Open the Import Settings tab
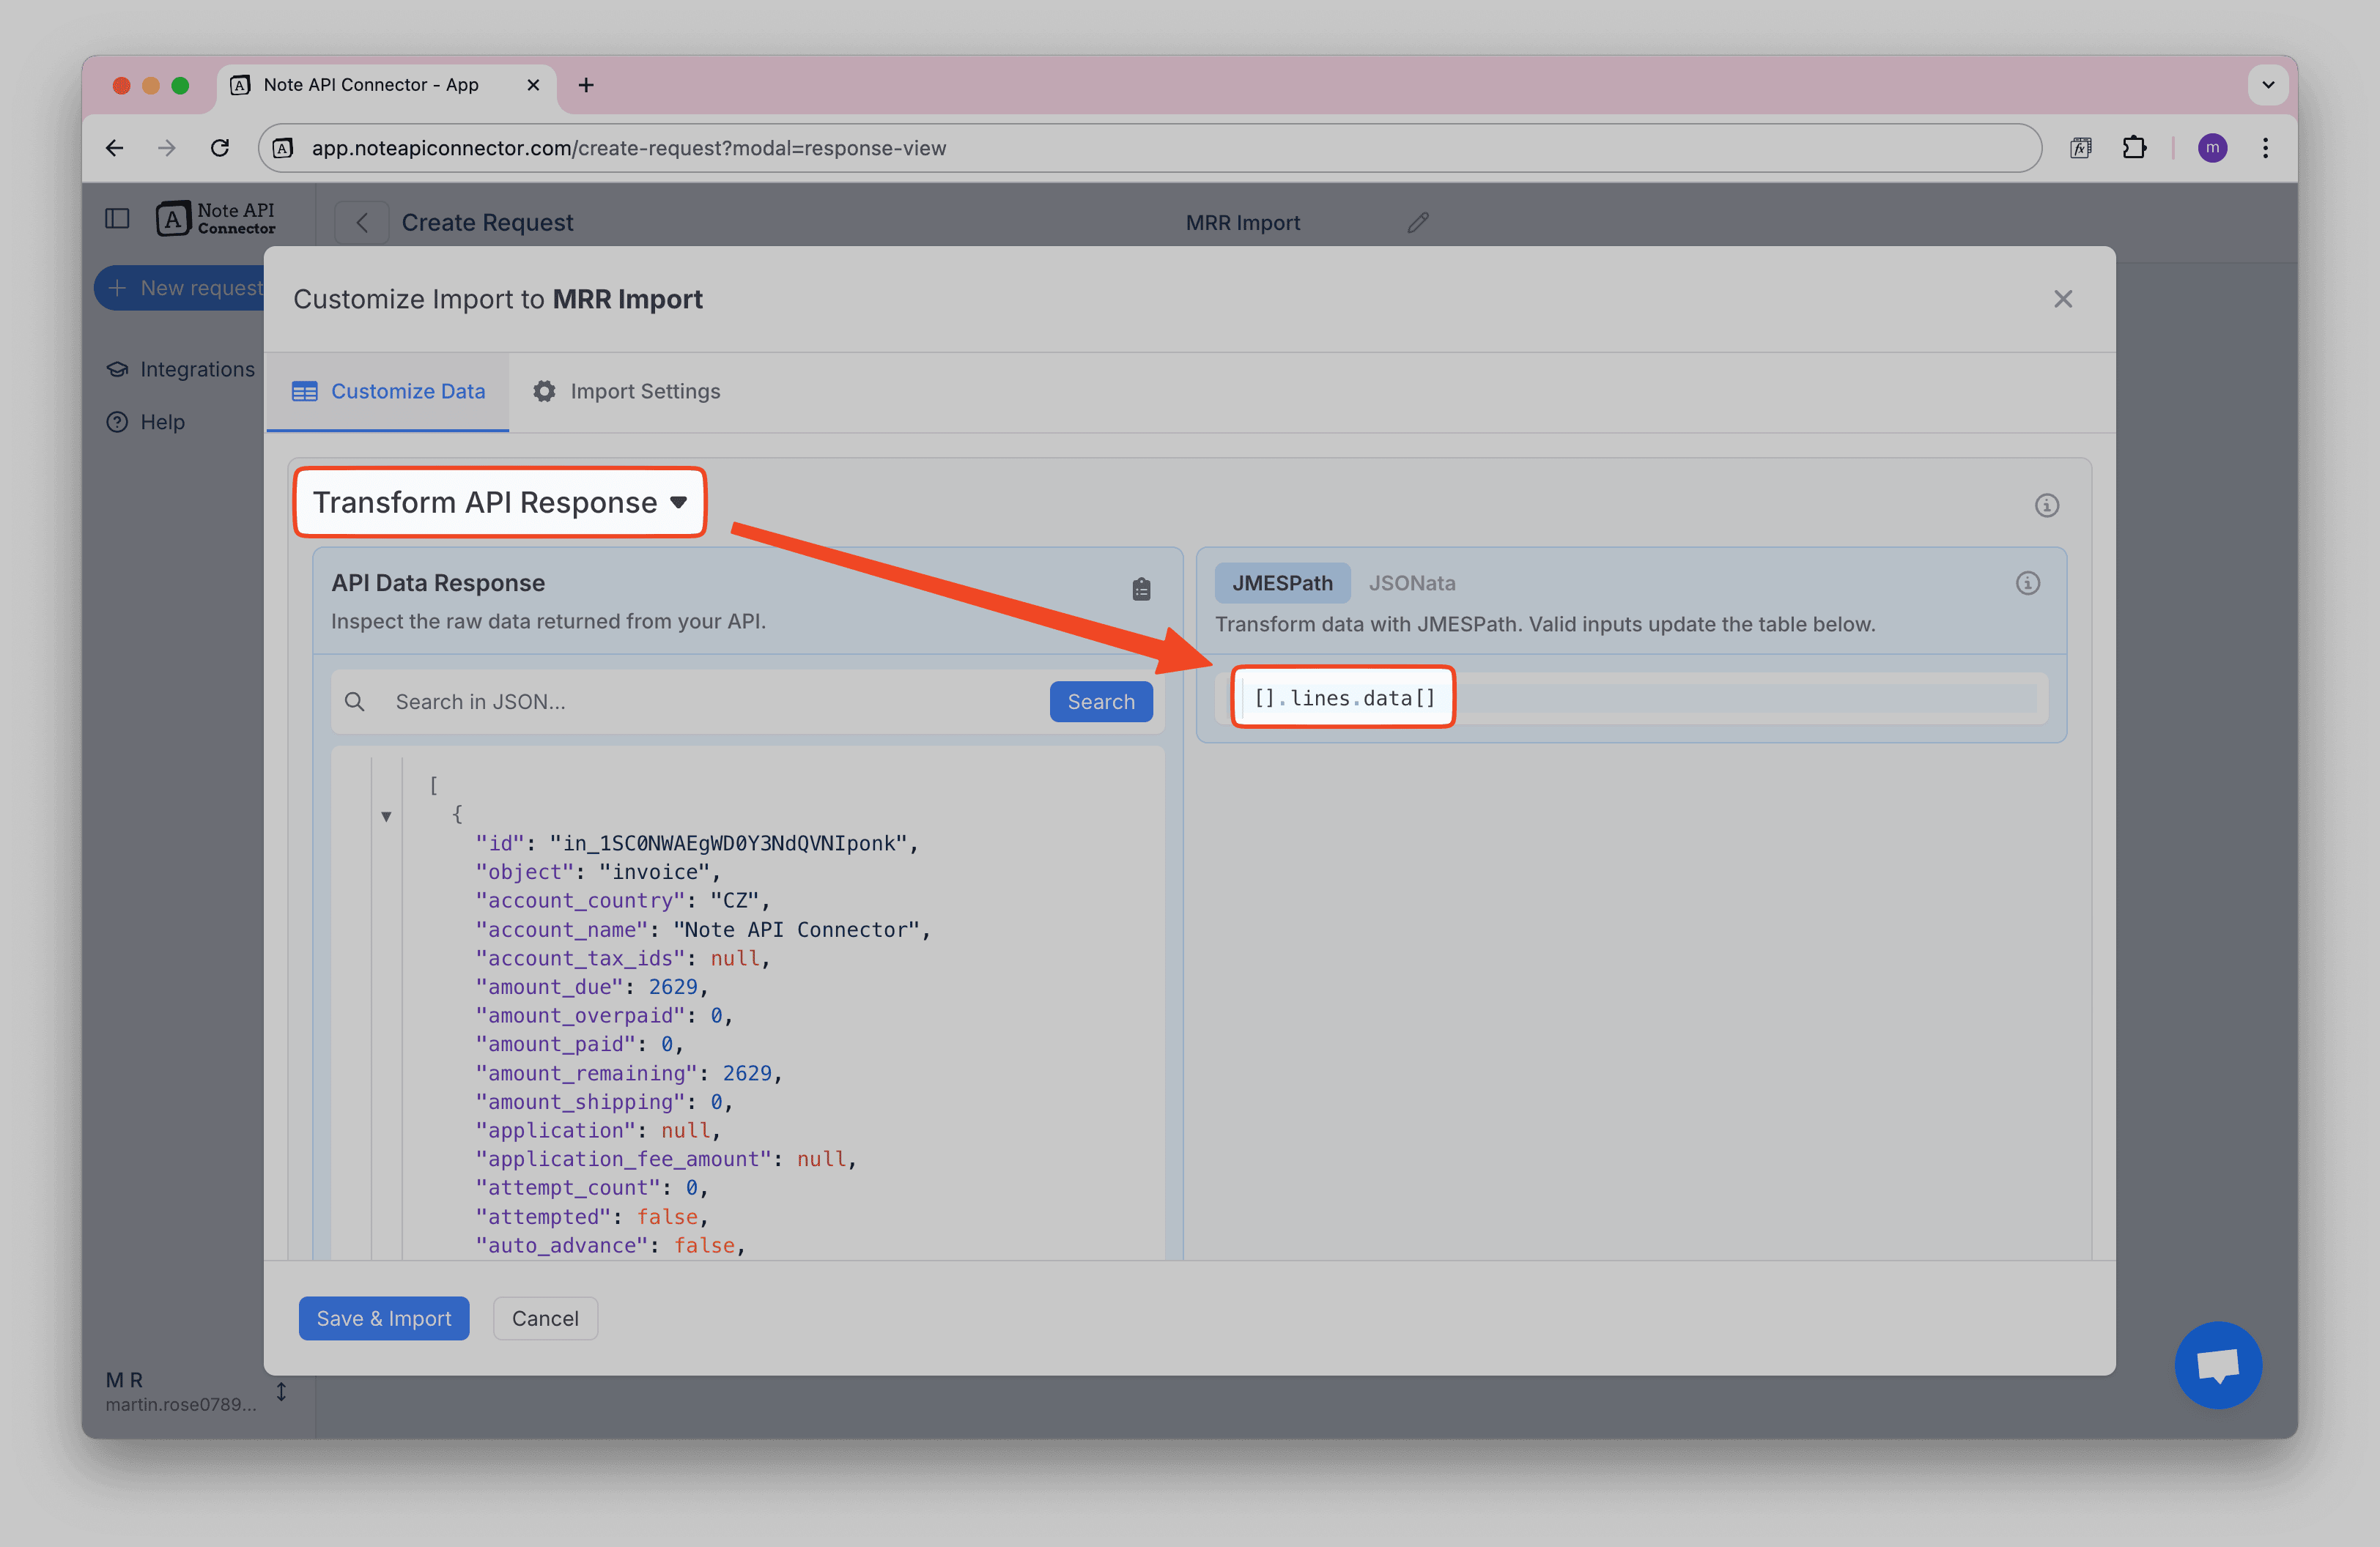2380x1547 pixels. (x=626, y=390)
